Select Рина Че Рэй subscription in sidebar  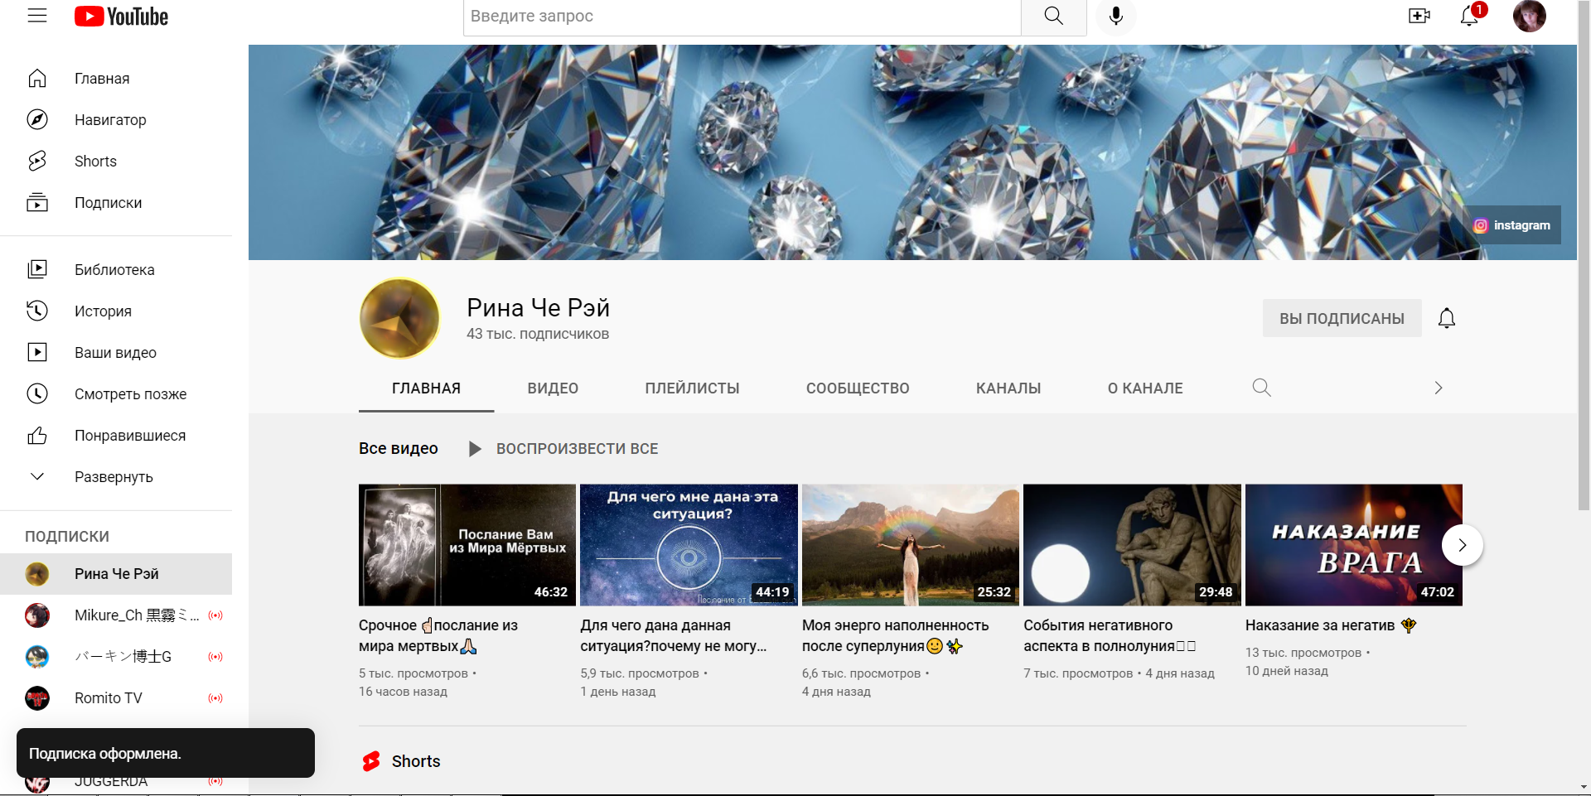click(x=116, y=574)
